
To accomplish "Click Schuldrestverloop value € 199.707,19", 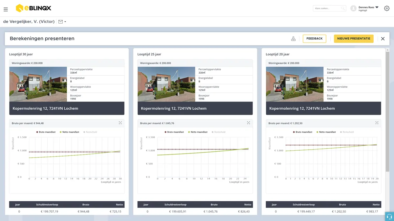I will tap(49, 212).
